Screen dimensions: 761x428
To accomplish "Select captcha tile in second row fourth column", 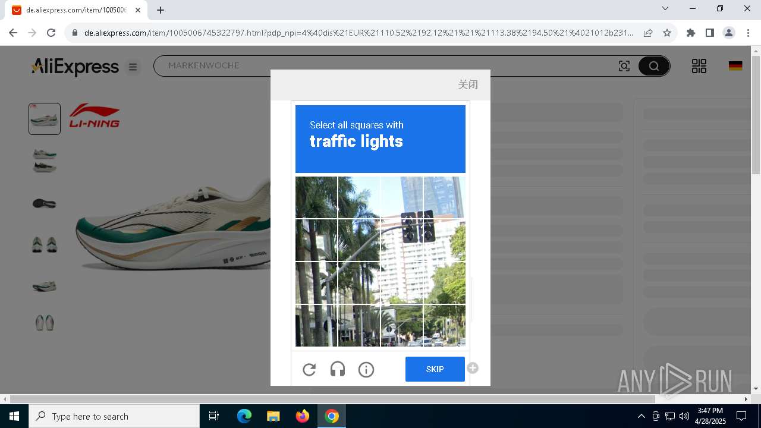I will pyautogui.click(x=445, y=240).
